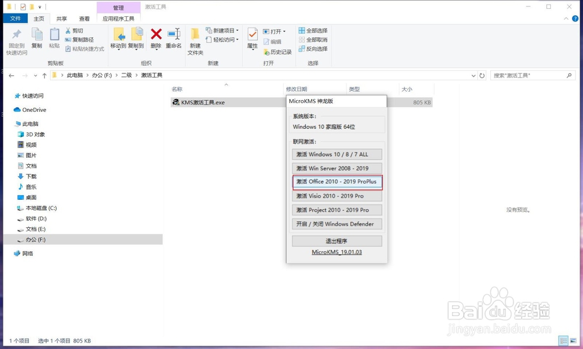Switch to large thumbnail view in status bar
This screenshot has width=583, height=349.
point(574,341)
